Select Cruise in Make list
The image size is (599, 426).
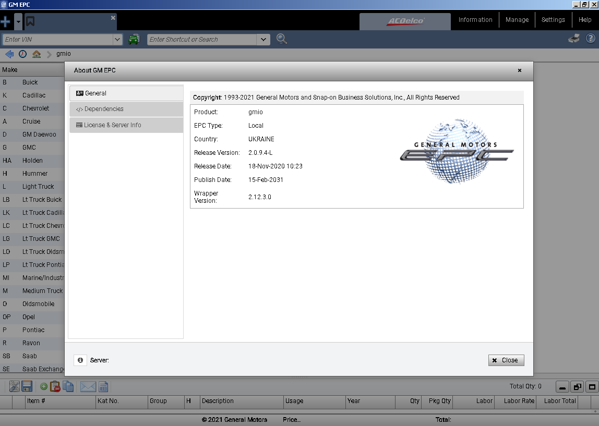[x=32, y=121]
